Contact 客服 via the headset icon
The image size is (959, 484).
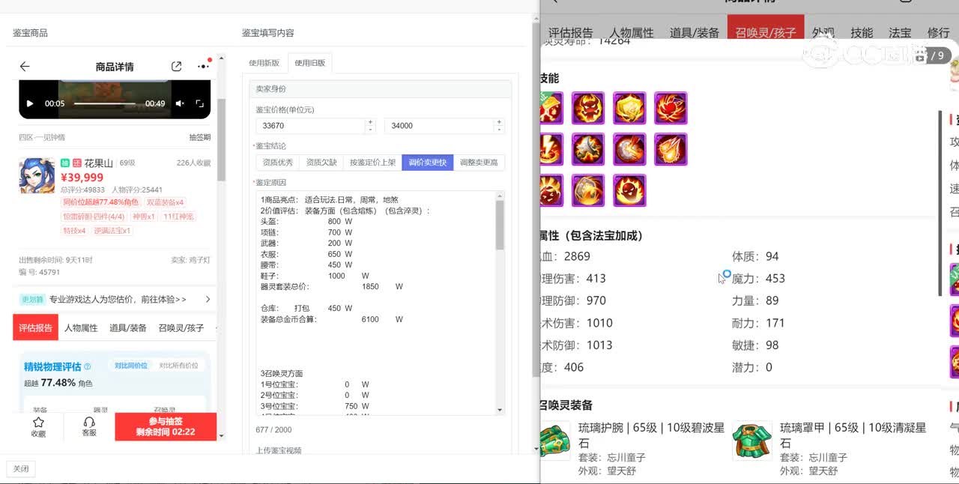pos(89,427)
